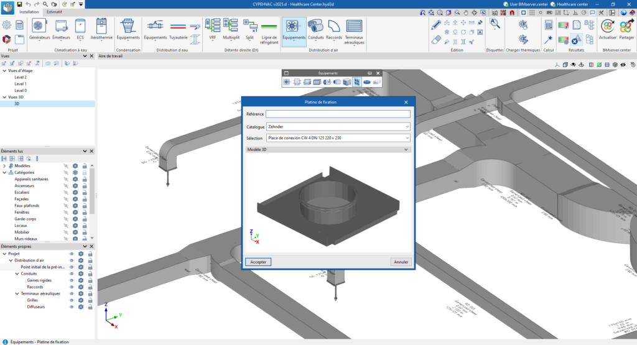Select the Raccords tool
Screen dimensions: 637x345
coord(334,29)
